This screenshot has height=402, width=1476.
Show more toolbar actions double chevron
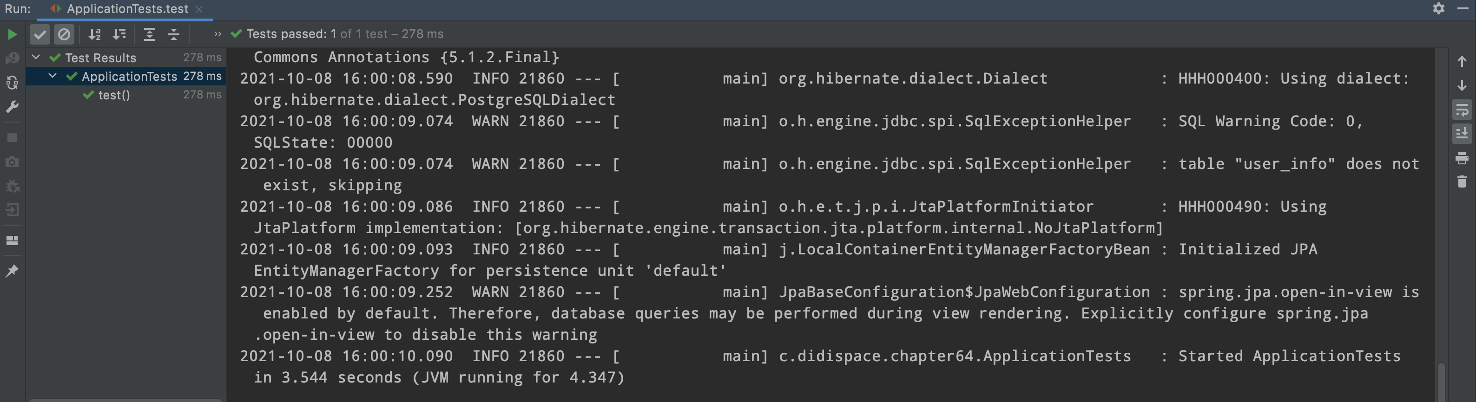[217, 34]
